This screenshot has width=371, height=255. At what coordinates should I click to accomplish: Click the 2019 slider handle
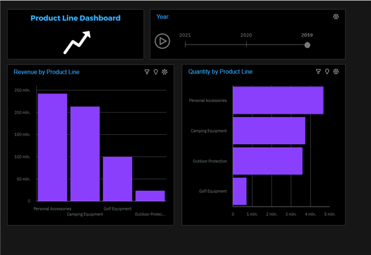click(x=307, y=45)
